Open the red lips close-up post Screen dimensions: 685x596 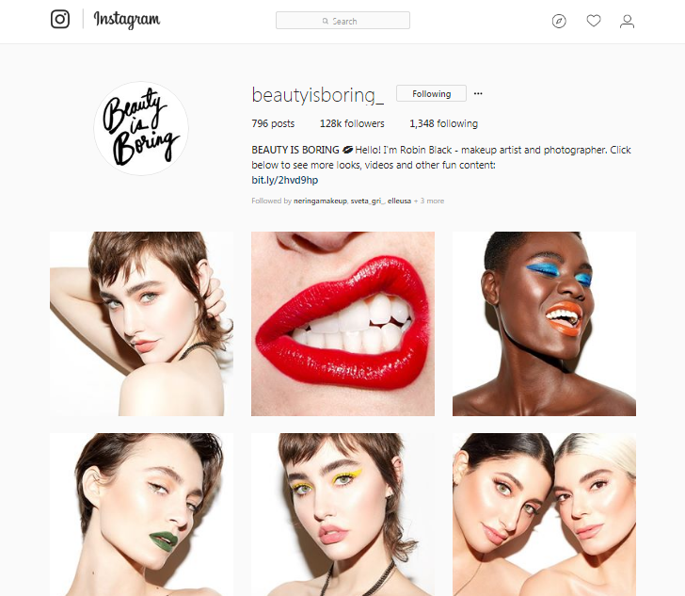(x=342, y=324)
